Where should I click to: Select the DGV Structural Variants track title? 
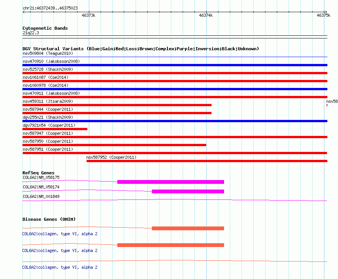pyautogui.click(x=141, y=49)
